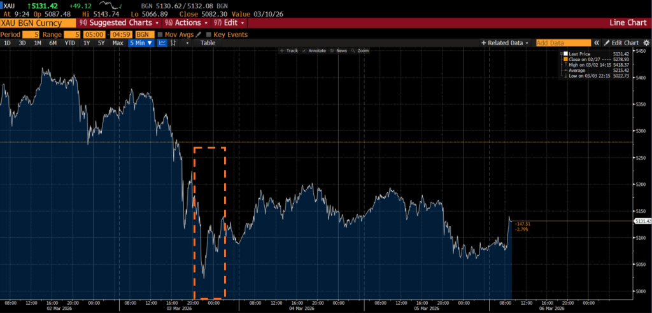652x313 pixels.
Task: Collapse panel with double-chevron icon
Action: click(x=597, y=43)
